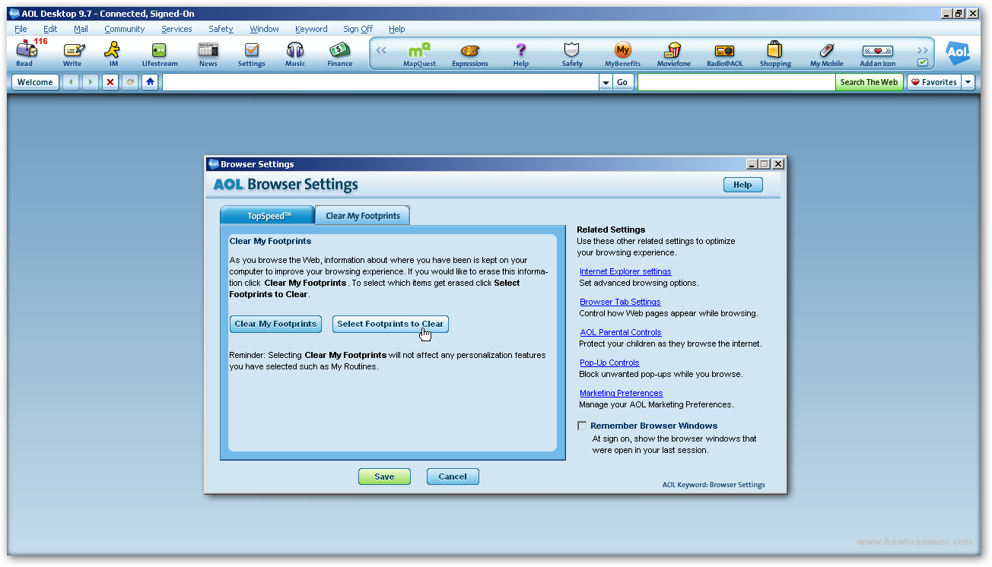This screenshot has height=567, width=992.
Task: Open the MapQuest icon
Action: tap(419, 54)
